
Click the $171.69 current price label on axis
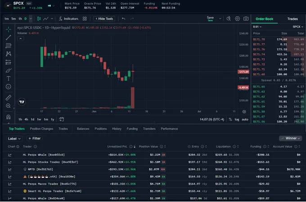pos(243,72)
